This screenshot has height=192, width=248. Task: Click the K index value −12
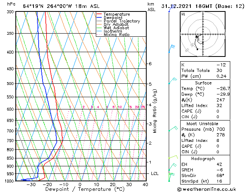pos(221,65)
